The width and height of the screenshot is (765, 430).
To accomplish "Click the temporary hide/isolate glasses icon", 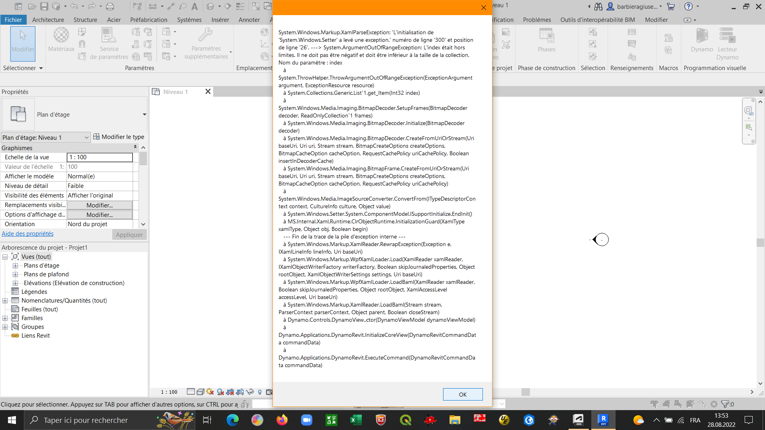I will [250, 392].
